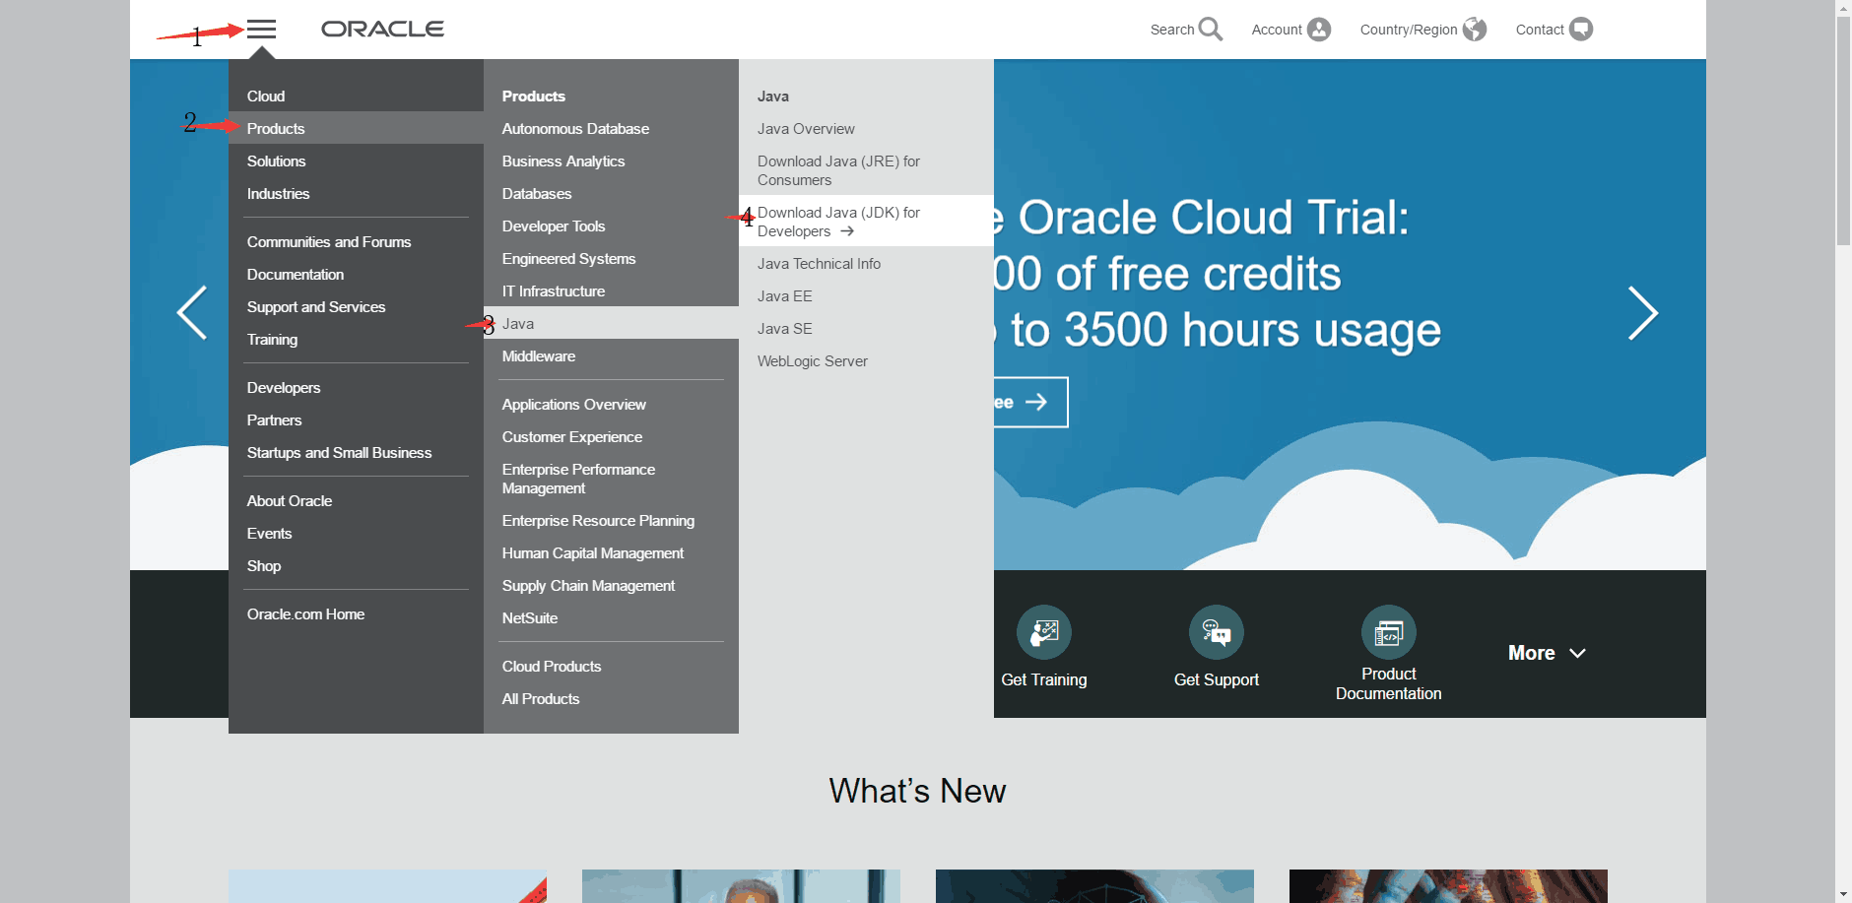Click the page vertical scrollbar thumb
This screenshot has width=1852, height=903.
(x=1843, y=131)
